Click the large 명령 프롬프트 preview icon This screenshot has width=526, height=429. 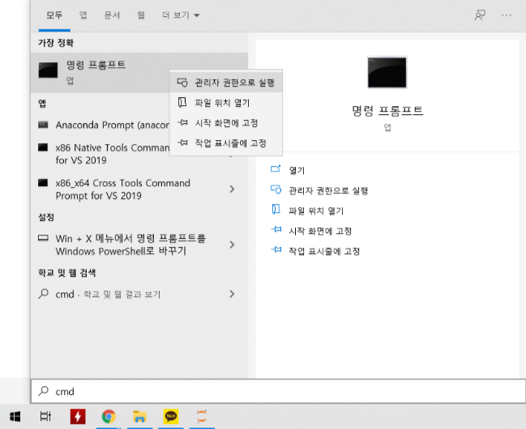pos(387,72)
